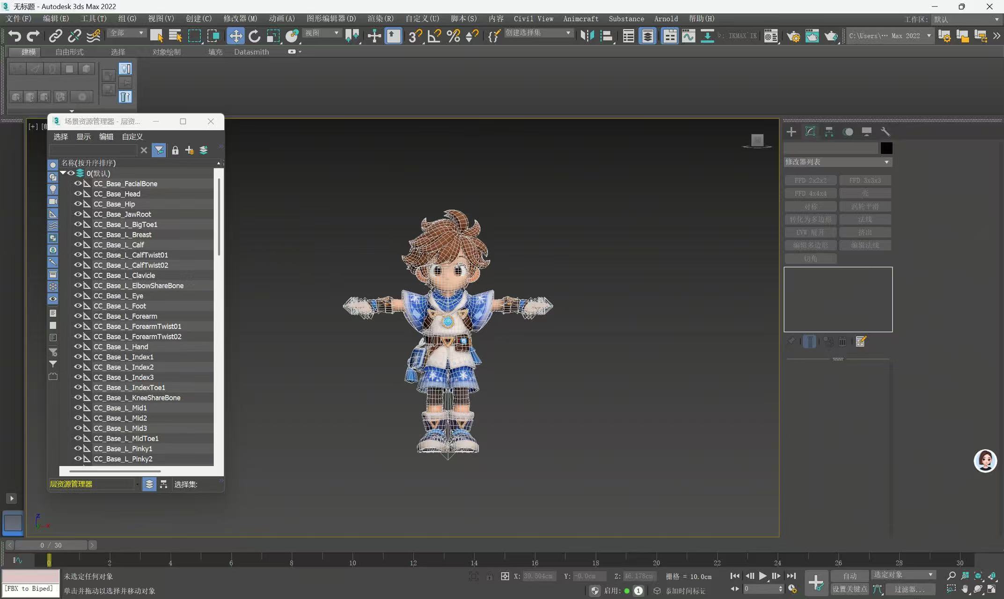This screenshot has width=1004, height=599.
Task: Click the 设置关键点 set key button
Action: coord(850,589)
